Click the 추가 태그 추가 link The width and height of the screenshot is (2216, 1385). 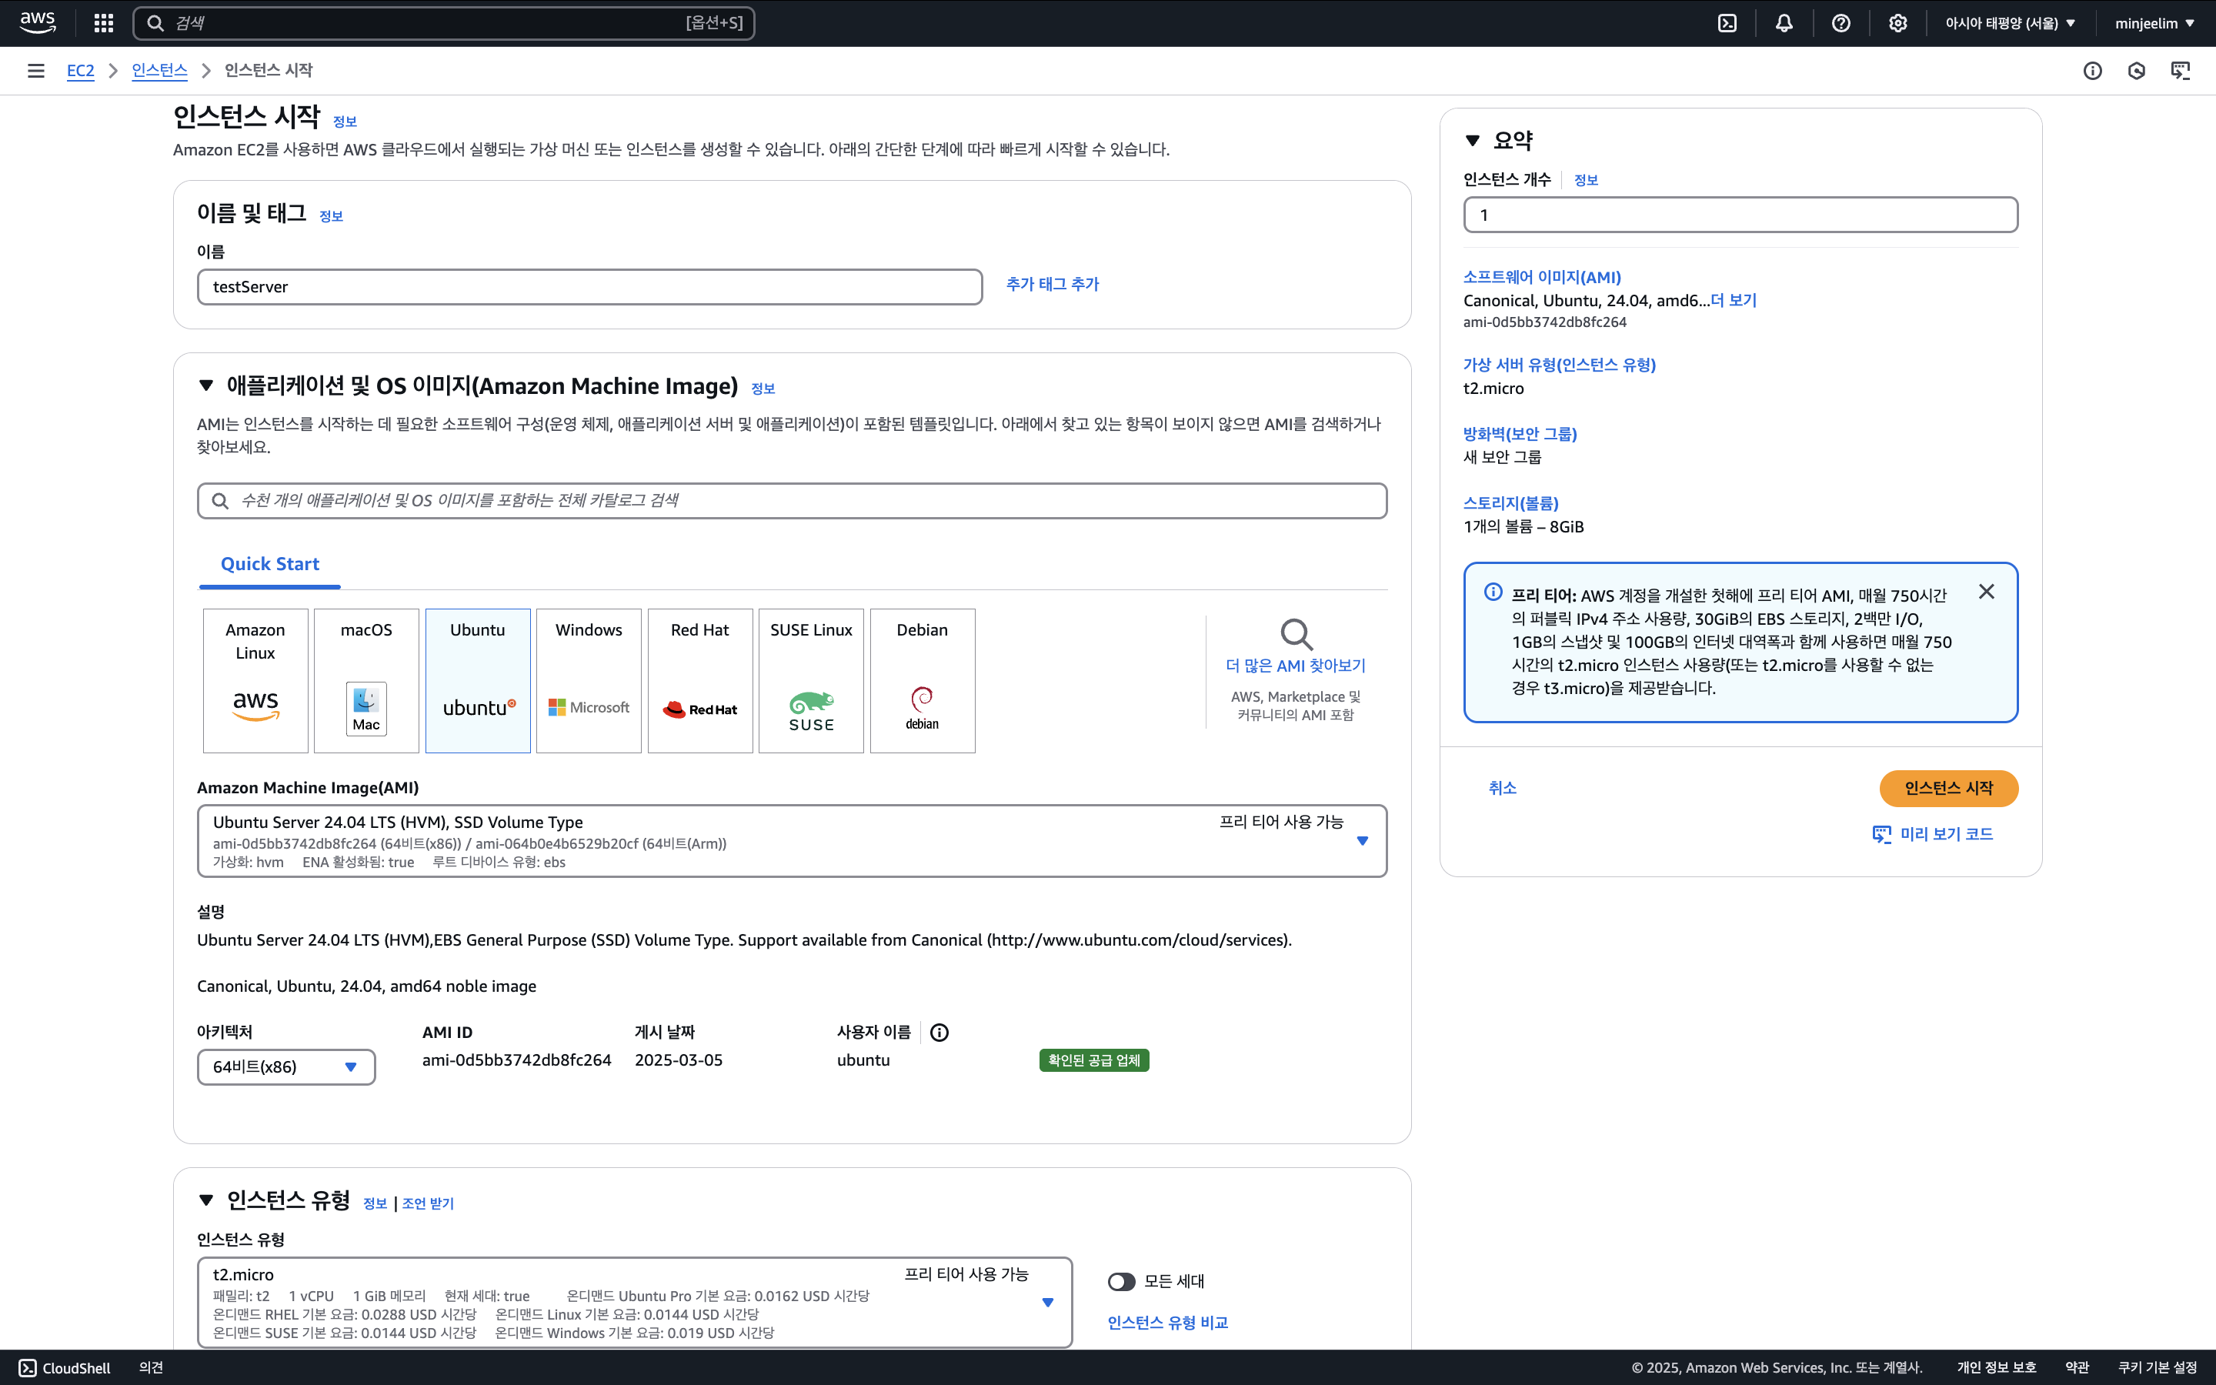click(x=1052, y=284)
